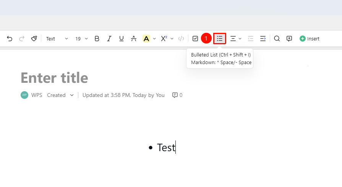
Task: Expand superscript options arrow
Action: [172, 39]
